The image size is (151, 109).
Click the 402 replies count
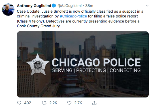[x=27, y=103]
